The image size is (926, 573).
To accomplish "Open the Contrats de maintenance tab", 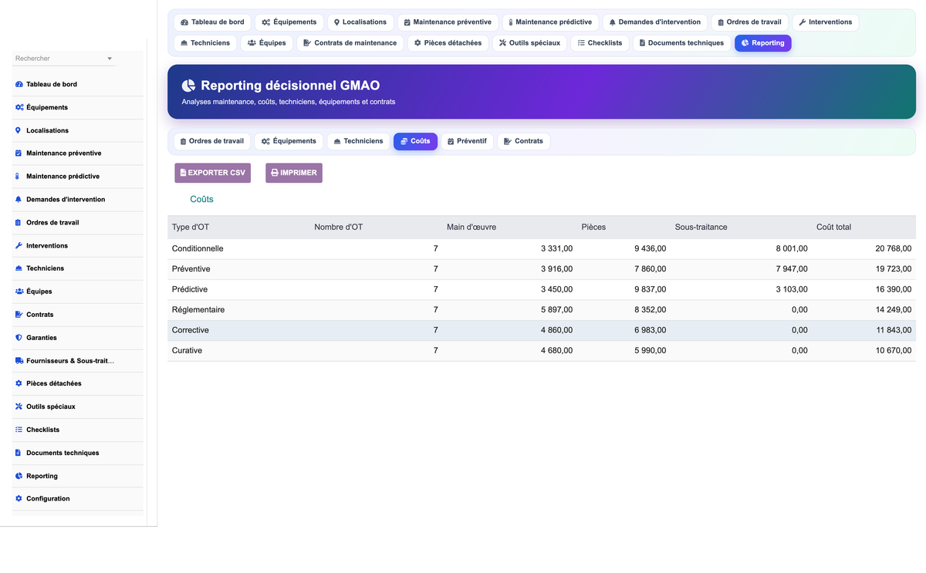I will pyautogui.click(x=350, y=43).
